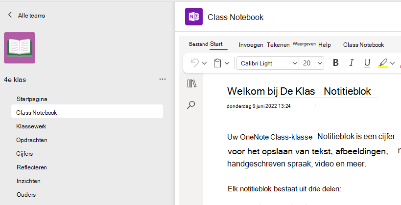Expand the Paste options dropdown

(227, 63)
